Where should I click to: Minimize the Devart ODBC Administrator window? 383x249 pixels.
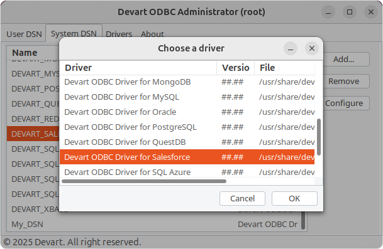(x=328, y=12)
